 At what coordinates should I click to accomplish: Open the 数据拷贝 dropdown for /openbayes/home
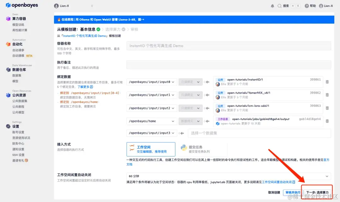tap(190, 121)
